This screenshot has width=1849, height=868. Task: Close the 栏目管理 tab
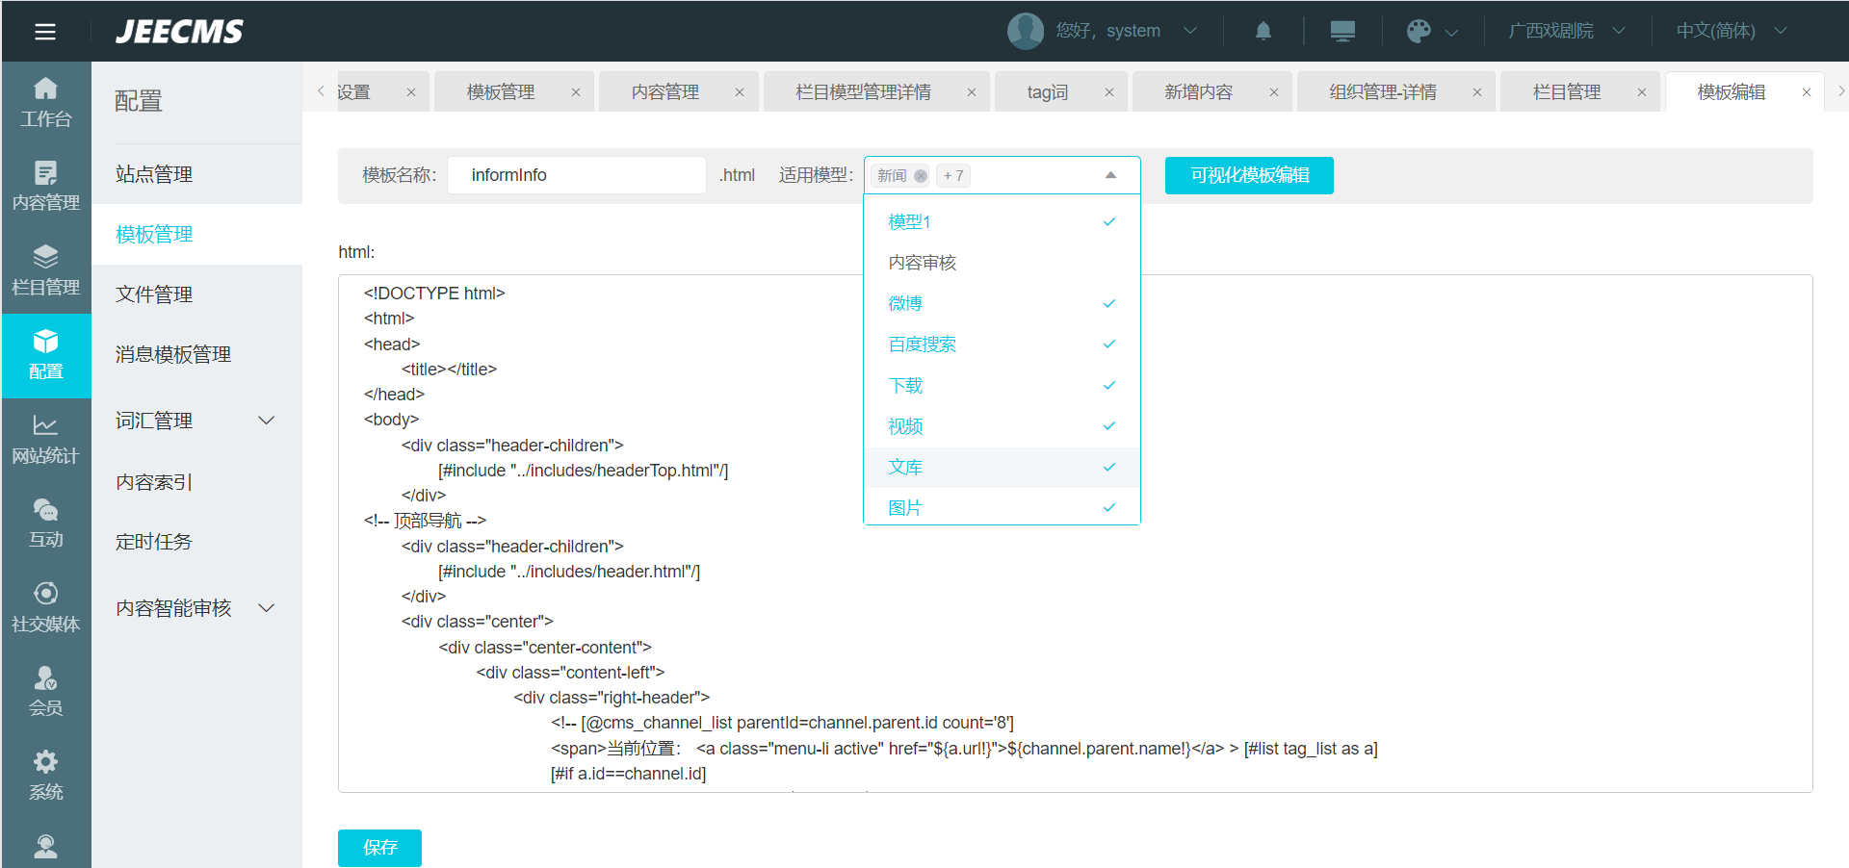point(1642,92)
